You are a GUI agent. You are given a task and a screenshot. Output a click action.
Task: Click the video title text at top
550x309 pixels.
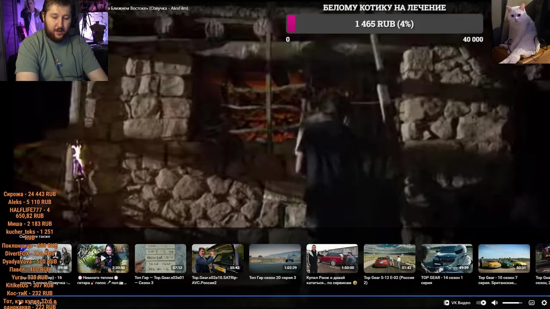point(148,8)
